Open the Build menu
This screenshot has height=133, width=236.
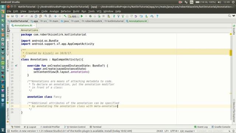(76, 11)
